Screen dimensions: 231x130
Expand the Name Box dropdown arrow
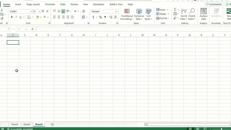(x=8, y=29)
